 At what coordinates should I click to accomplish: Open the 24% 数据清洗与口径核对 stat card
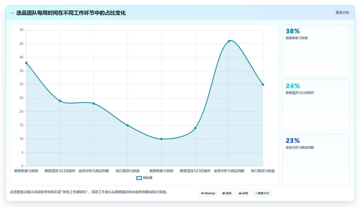[316, 105]
